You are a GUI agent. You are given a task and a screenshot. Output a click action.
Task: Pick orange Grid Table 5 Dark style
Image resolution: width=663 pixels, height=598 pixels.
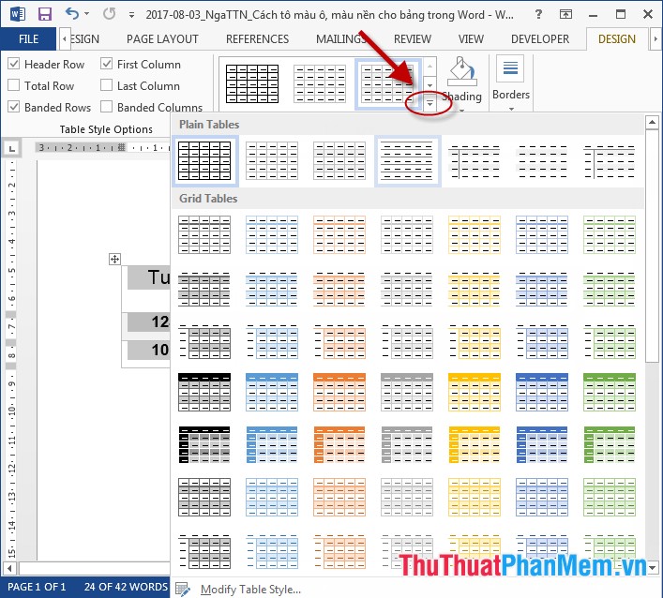coord(339,444)
